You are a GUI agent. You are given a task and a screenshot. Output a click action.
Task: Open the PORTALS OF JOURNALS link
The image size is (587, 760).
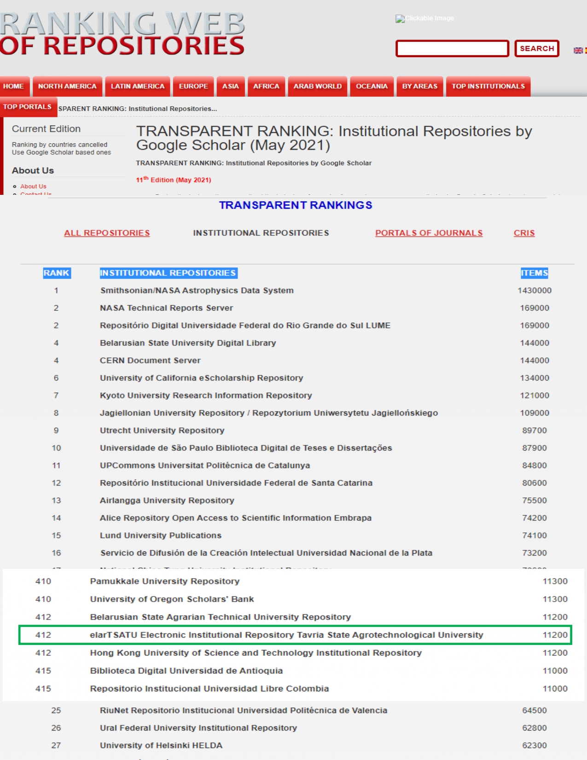point(429,233)
